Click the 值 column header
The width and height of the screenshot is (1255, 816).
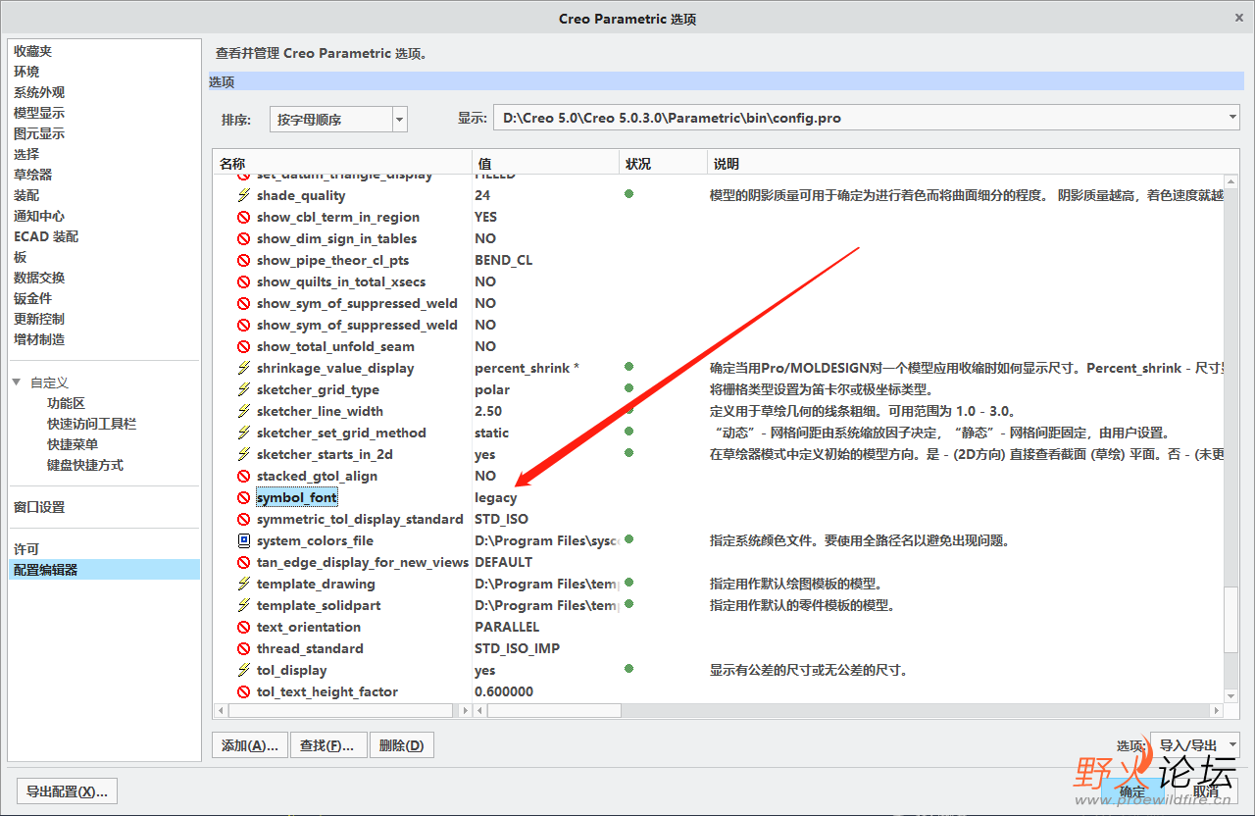(546, 163)
